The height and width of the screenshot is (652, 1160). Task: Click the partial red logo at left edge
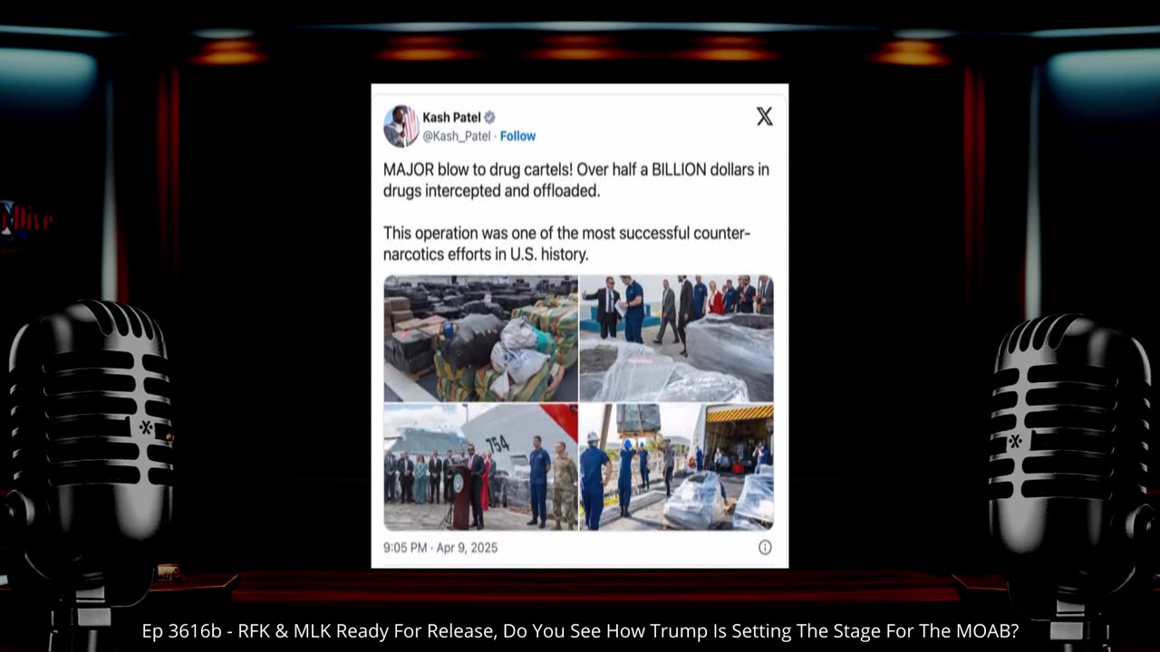pos(25,220)
